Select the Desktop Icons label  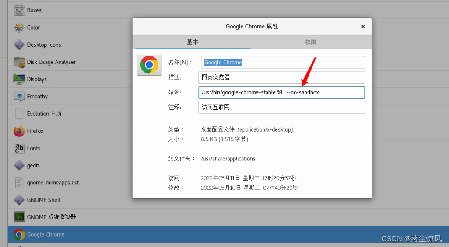click(44, 45)
